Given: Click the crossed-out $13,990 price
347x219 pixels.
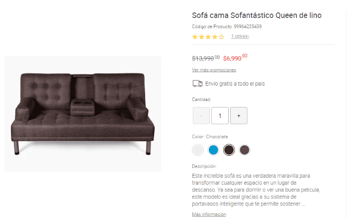Looking at the screenshot, I should point(205,58).
